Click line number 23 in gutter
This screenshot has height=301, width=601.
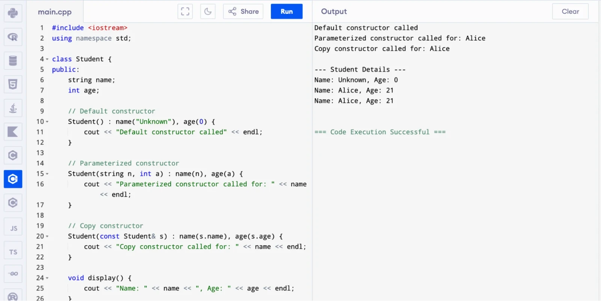pyautogui.click(x=40, y=268)
